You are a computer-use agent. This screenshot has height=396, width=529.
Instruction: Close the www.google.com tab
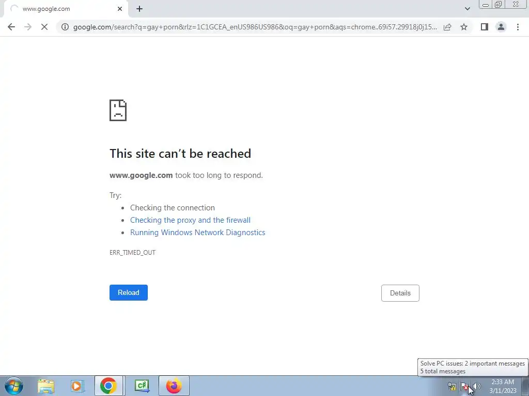(120, 9)
